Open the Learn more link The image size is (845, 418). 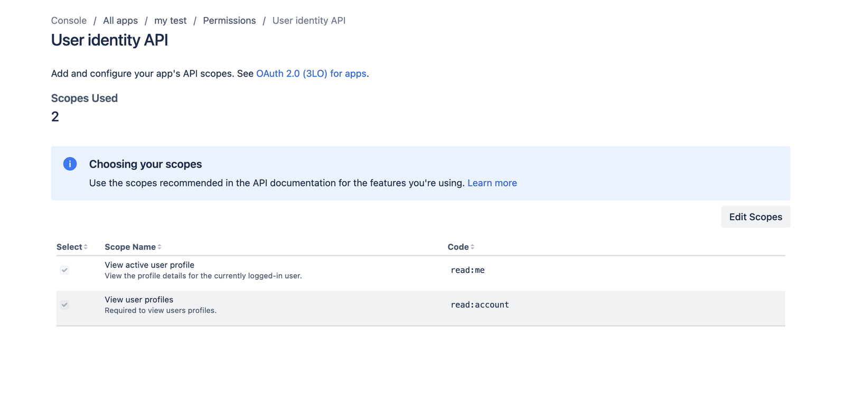[492, 183]
